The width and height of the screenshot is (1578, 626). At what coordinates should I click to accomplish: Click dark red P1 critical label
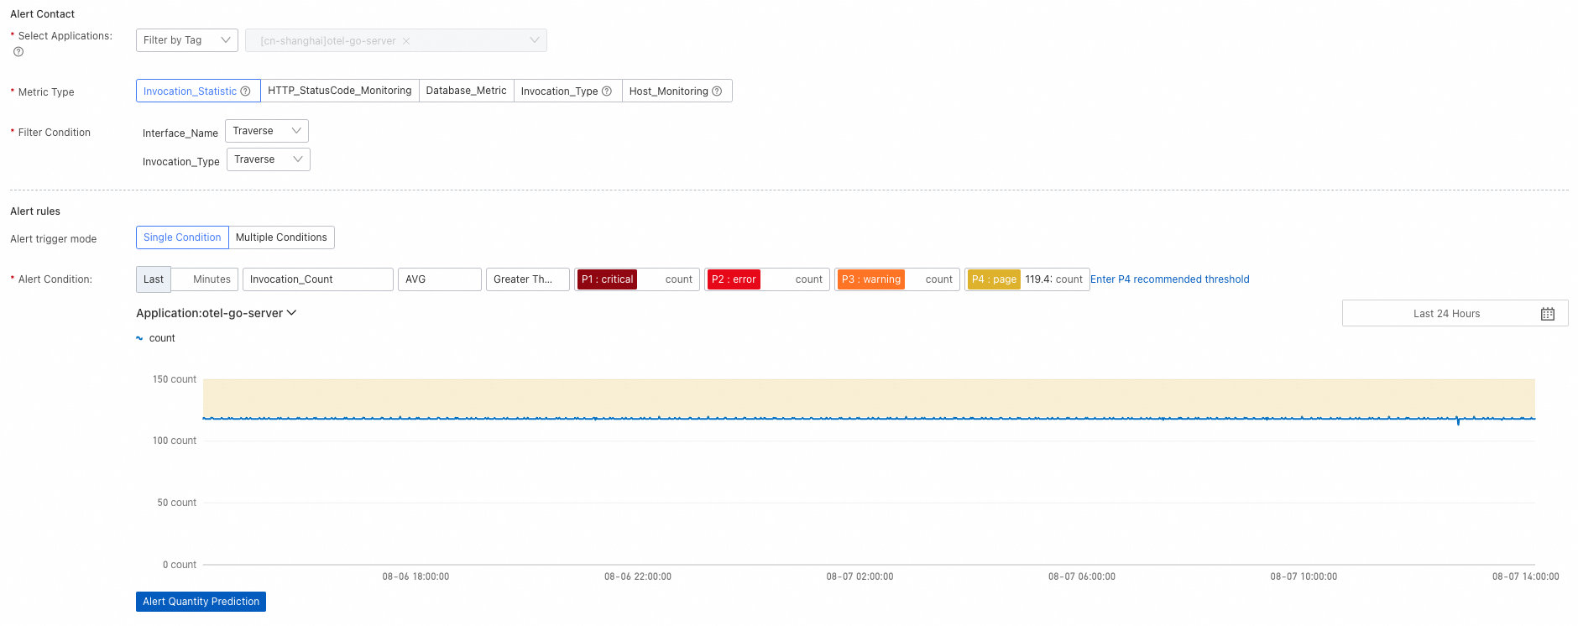[607, 279]
